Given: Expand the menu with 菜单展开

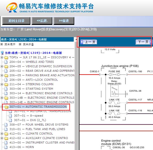Looking at the screenshot, I should pos(10,44).
